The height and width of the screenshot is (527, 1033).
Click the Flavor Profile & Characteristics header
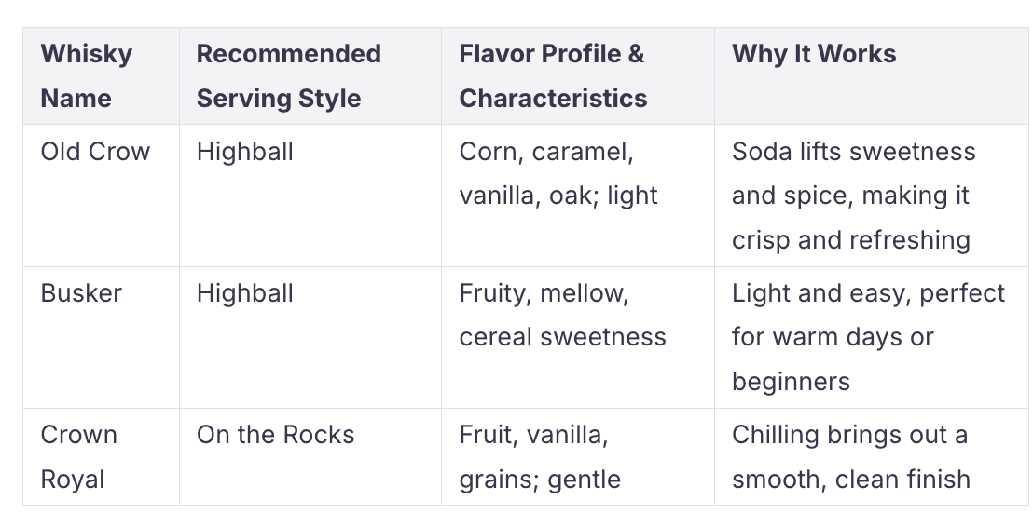(x=578, y=75)
